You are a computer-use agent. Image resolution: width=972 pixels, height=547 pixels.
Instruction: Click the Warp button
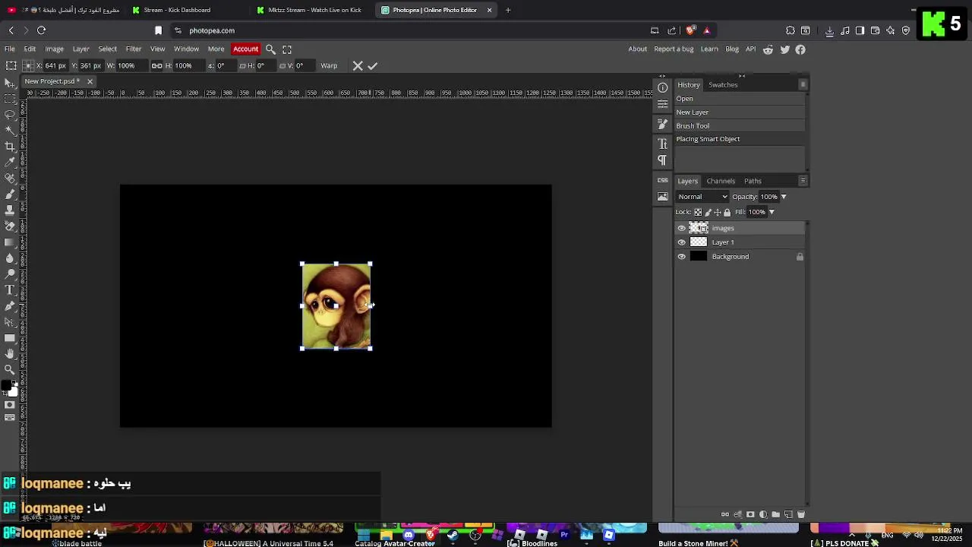point(329,65)
